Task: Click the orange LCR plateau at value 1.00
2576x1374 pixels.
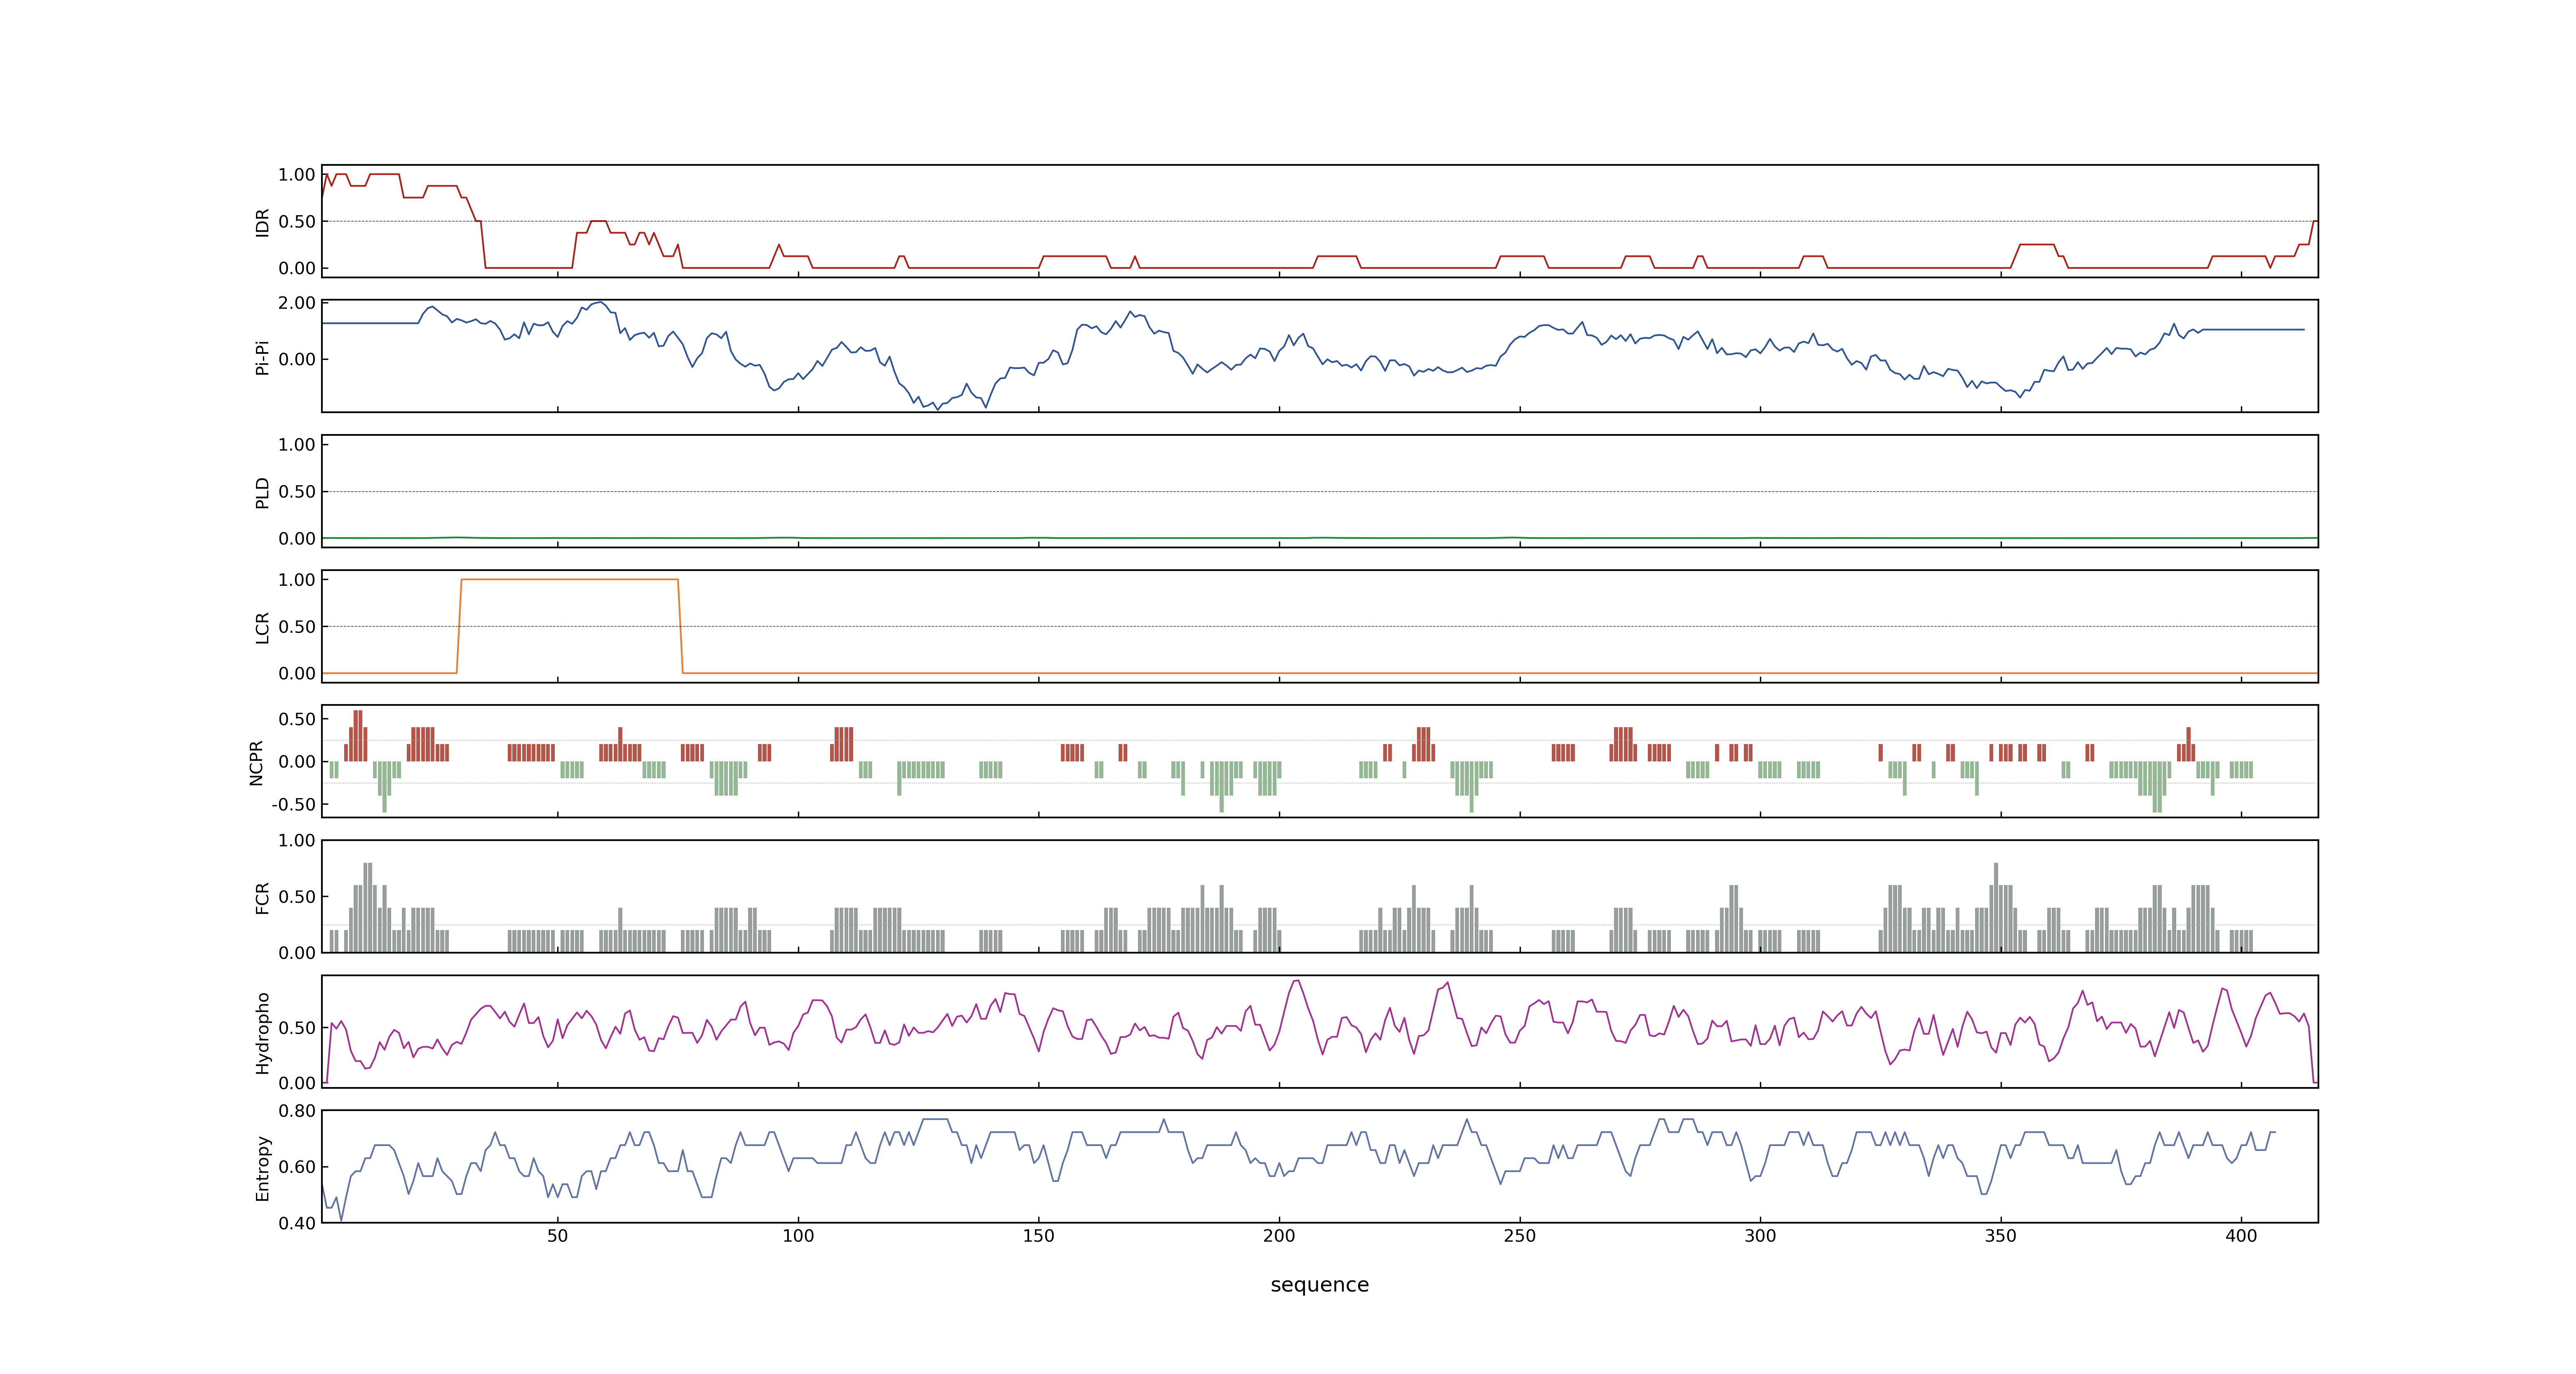Action: coord(569,579)
